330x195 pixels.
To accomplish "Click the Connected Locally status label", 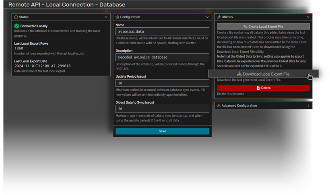I will click(x=34, y=26).
